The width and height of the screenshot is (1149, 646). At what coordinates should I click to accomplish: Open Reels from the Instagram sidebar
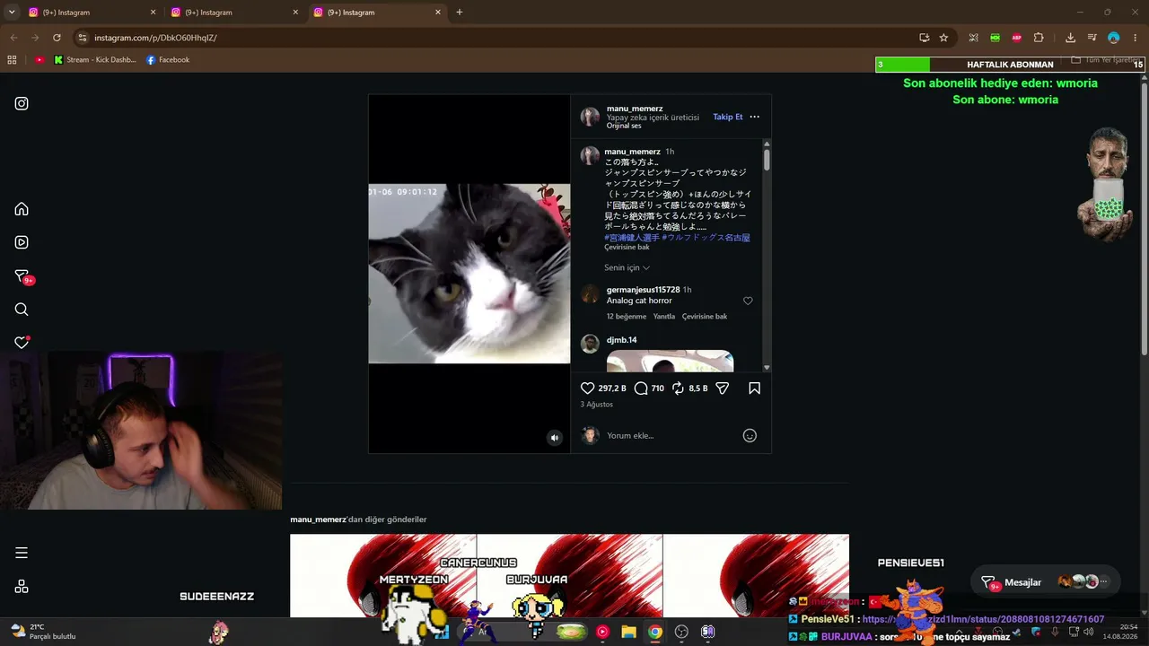coord(22,242)
